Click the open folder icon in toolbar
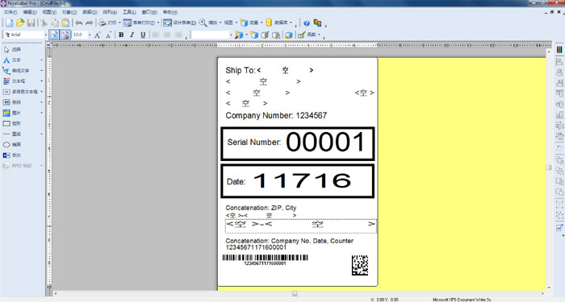The image size is (565, 302). 20,23
